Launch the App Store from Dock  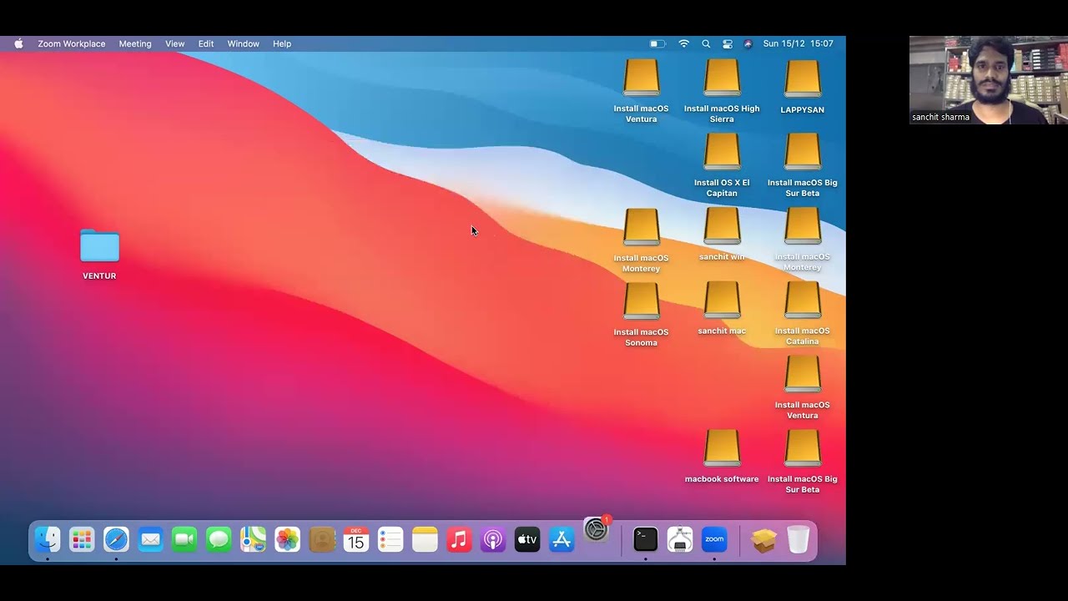coord(562,540)
